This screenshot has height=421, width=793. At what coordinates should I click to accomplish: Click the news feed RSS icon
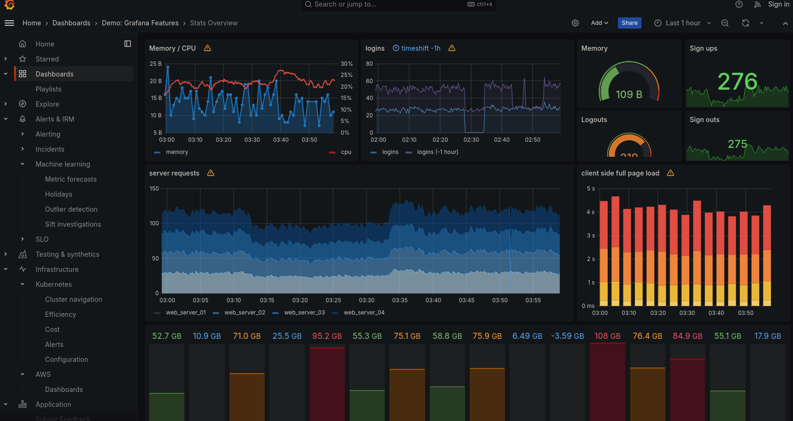coord(757,4)
